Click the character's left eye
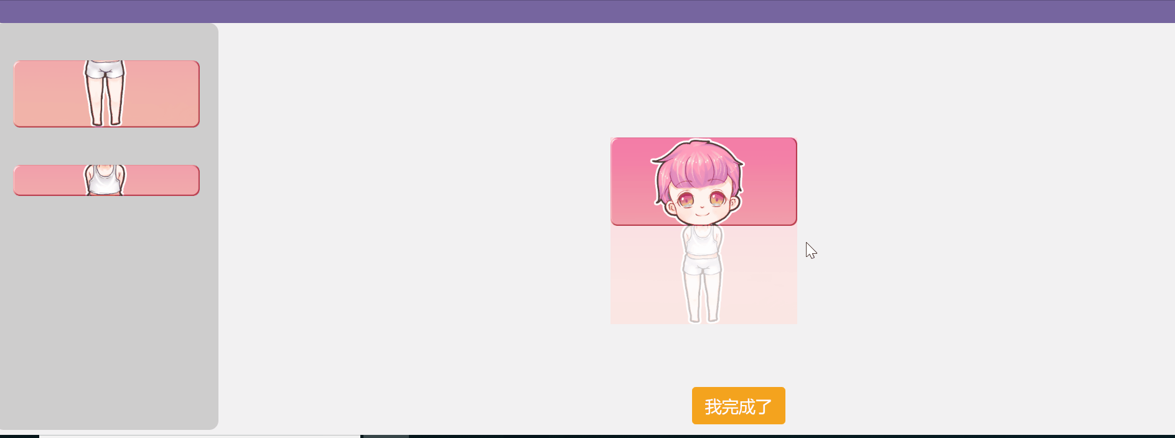Screen dimensions: 1175x438 coord(686,200)
